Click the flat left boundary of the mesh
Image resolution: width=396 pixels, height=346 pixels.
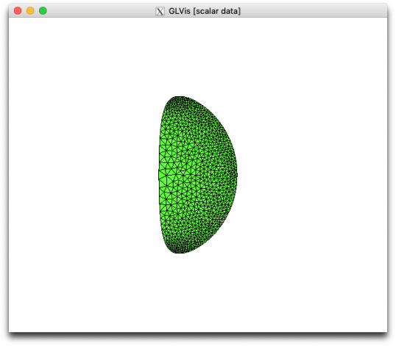point(160,174)
